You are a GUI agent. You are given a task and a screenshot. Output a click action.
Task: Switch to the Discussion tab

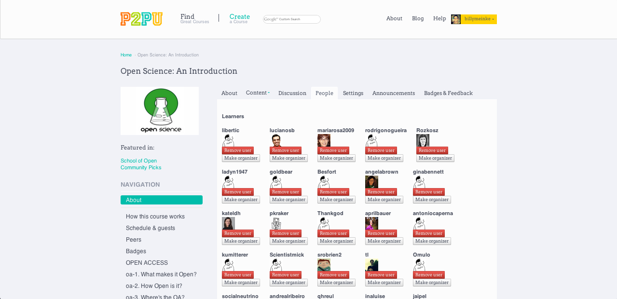(292, 93)
